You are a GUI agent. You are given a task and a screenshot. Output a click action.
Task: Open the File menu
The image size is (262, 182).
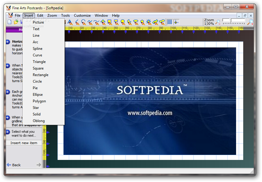click(18, 16)
